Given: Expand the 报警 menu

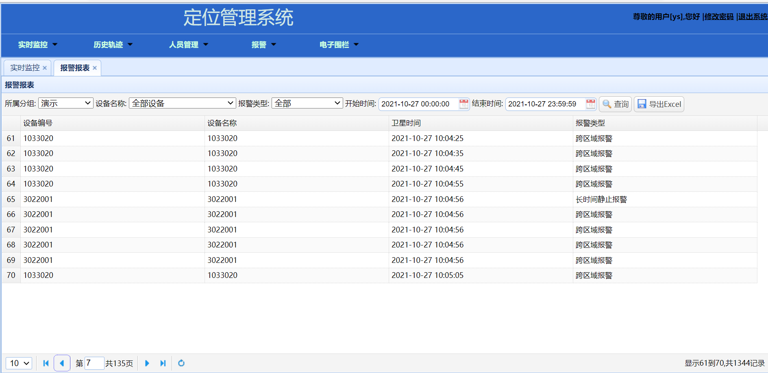Looking at the screenshot, I should click(263, 45).
